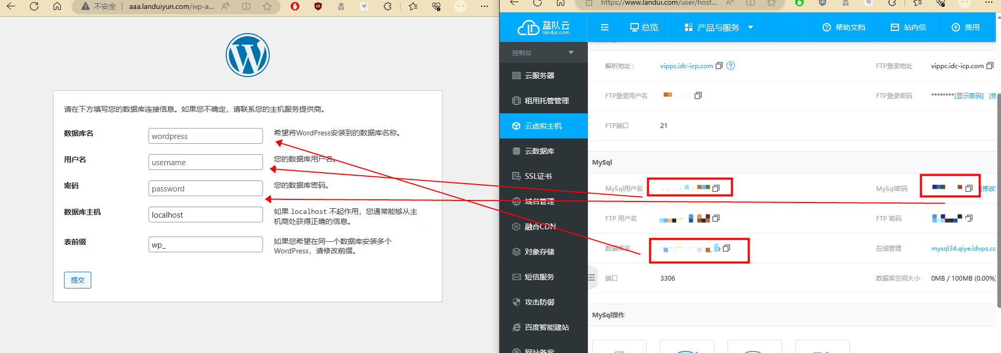This screenshot has height=353, width=1001.
Task: Select 云虚拟主机 in the sidebar
Action: [x=544, y=126]
